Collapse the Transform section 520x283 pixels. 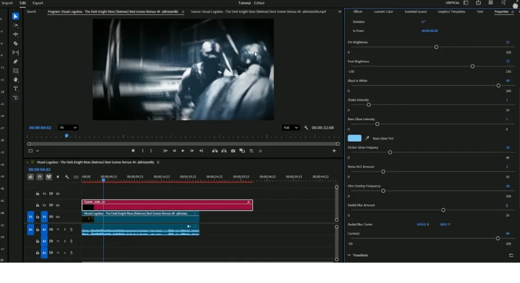coord(349,255)
